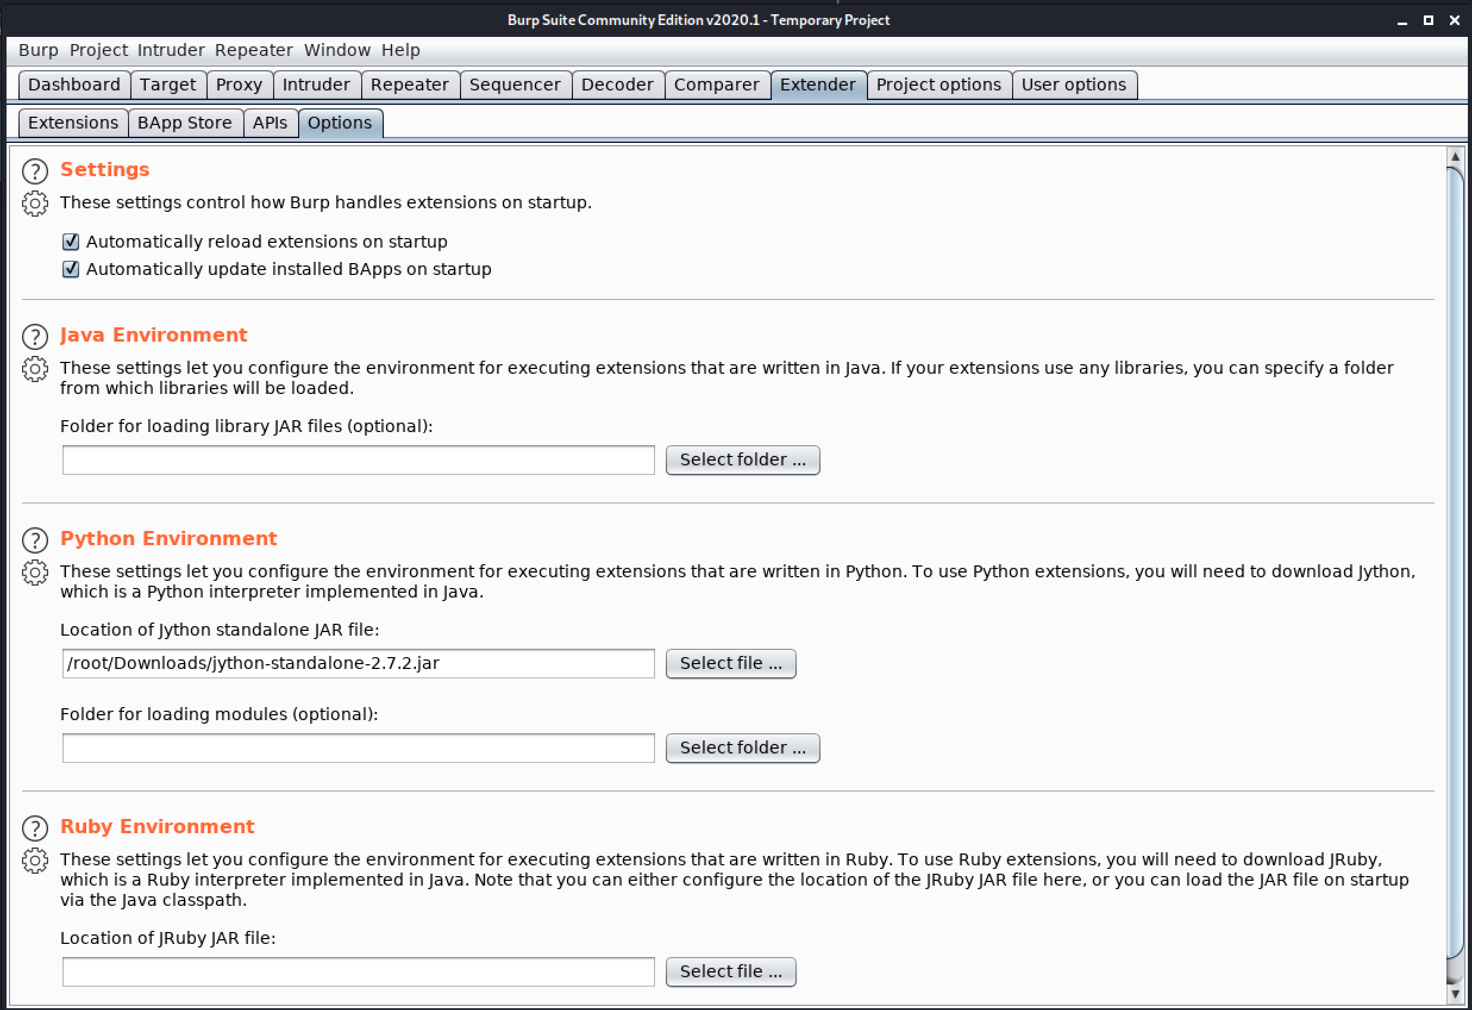Open the Ruby Environment gear options
Screen dimensions: 1472x1010
pos(35,861)
